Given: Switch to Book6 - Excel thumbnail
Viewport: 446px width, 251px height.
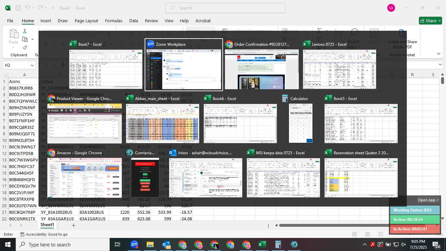Looking at the screenshot, I should click(240, 124).
